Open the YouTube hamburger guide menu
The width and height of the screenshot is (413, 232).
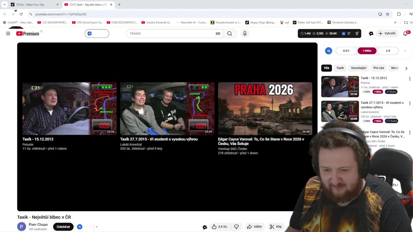[8, 34]
